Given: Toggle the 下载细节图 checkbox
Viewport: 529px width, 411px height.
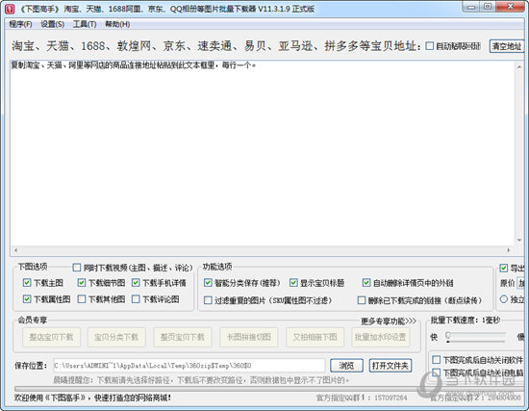Looking at the screenshot, I should click(x=82, y=283).
